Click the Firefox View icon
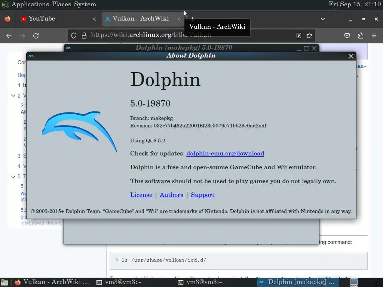383x287 pixels. click(7, 19)
